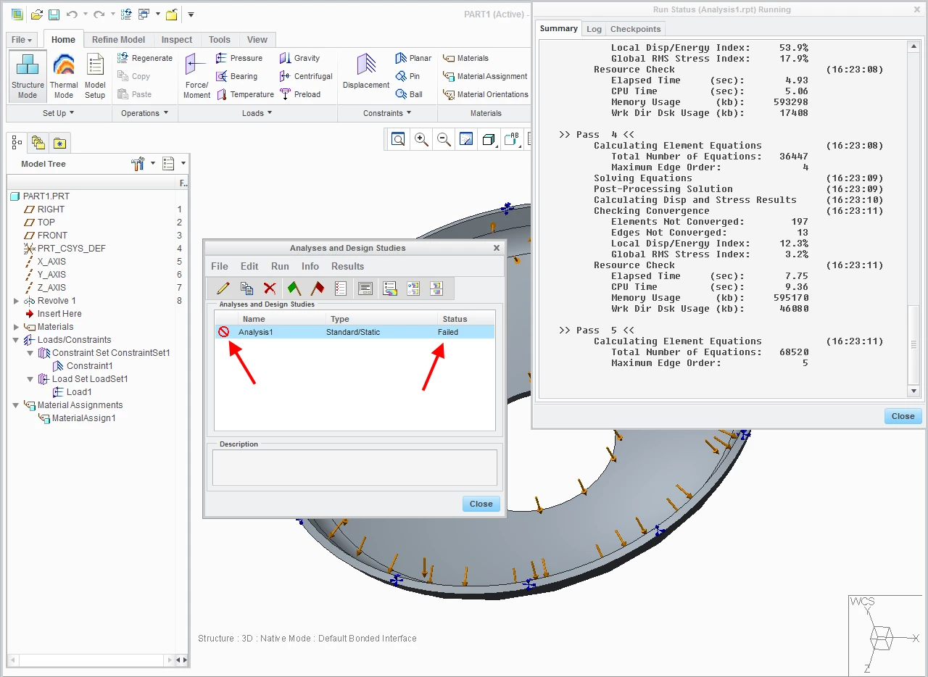The width and height of the screenshot is (928, 677).
Task: Choose the Planar constraint
Action: [x=413, y=58]
